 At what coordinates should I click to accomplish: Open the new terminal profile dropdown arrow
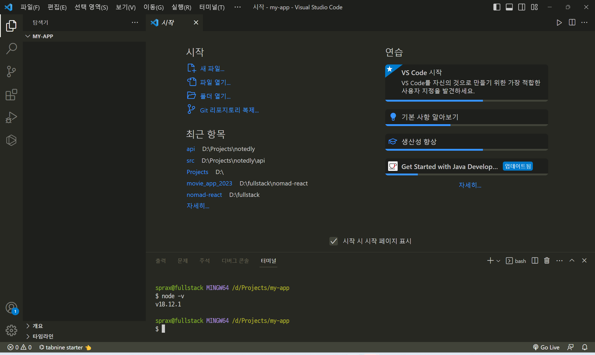498,261
